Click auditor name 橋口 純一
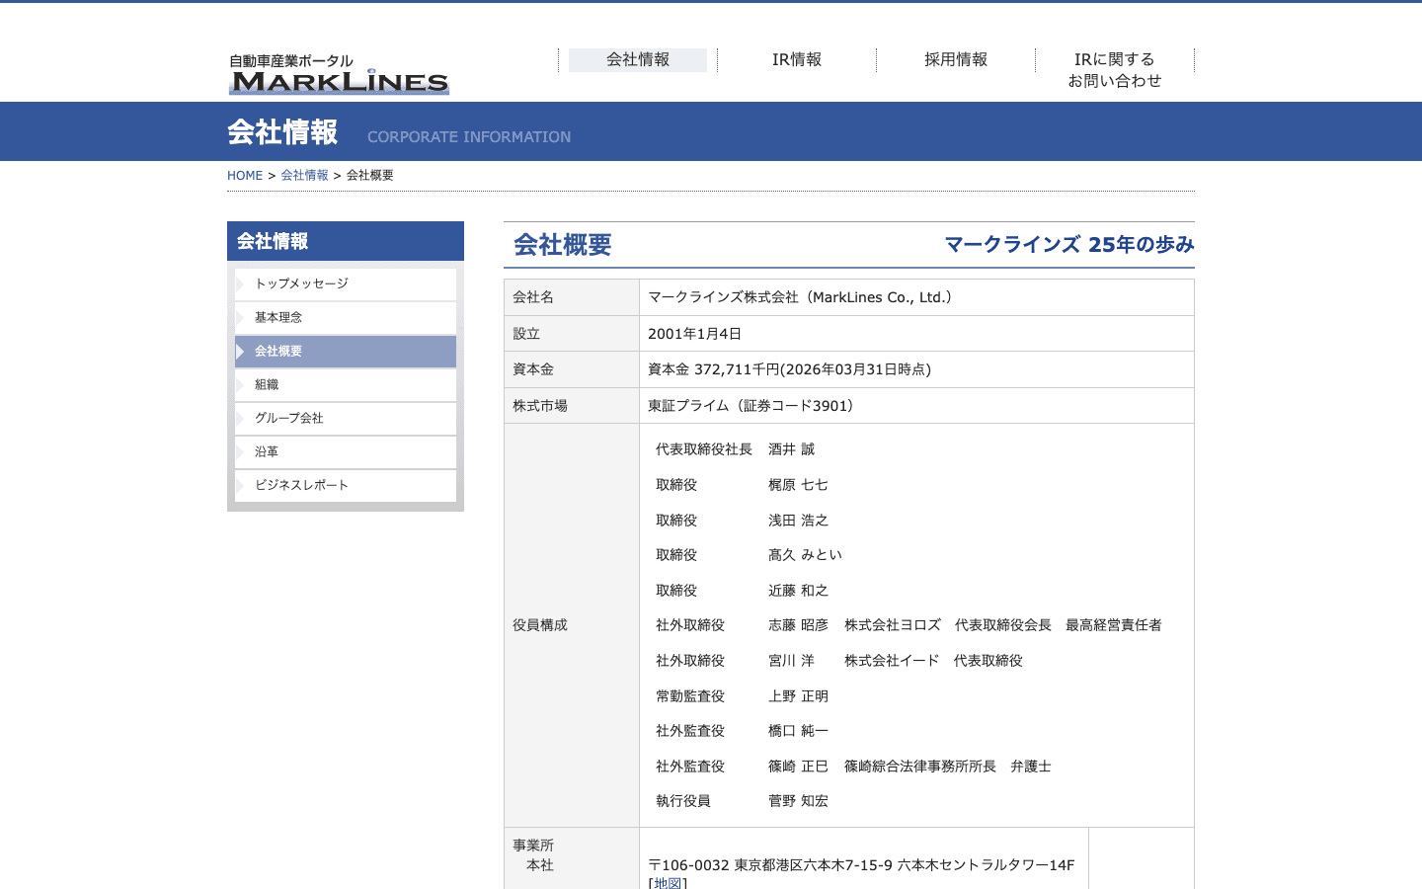The image size is (1422, 889). [798, 731]
